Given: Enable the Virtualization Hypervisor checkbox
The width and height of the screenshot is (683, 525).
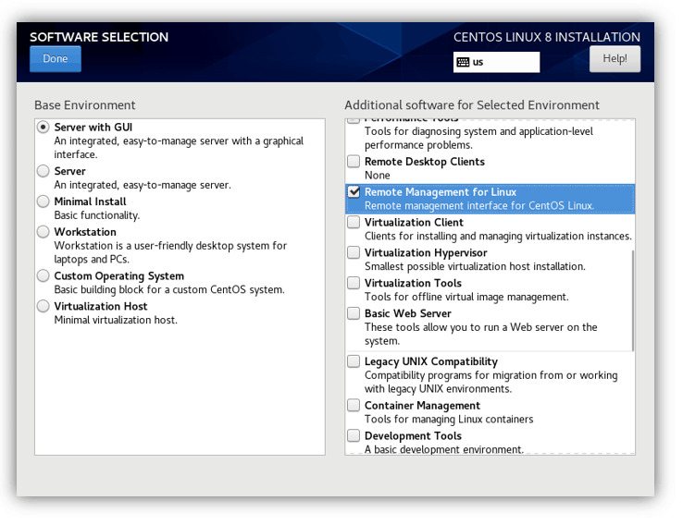Looking at the screenshot, I should tap(354, 252).
